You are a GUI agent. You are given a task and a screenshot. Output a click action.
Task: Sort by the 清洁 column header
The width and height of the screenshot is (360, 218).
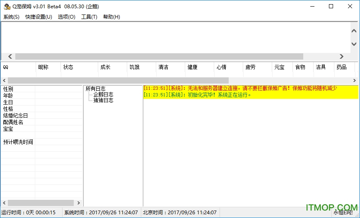[170, 67]
